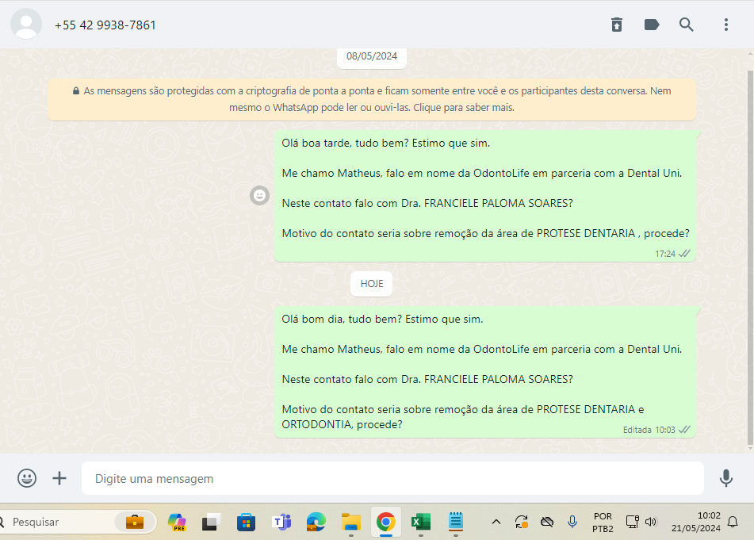Open POR PTB2 language switcher

click(603, 523)
